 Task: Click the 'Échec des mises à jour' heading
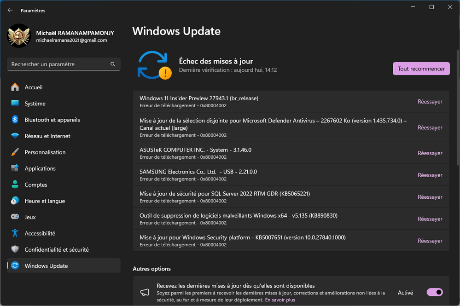[216, 61]
